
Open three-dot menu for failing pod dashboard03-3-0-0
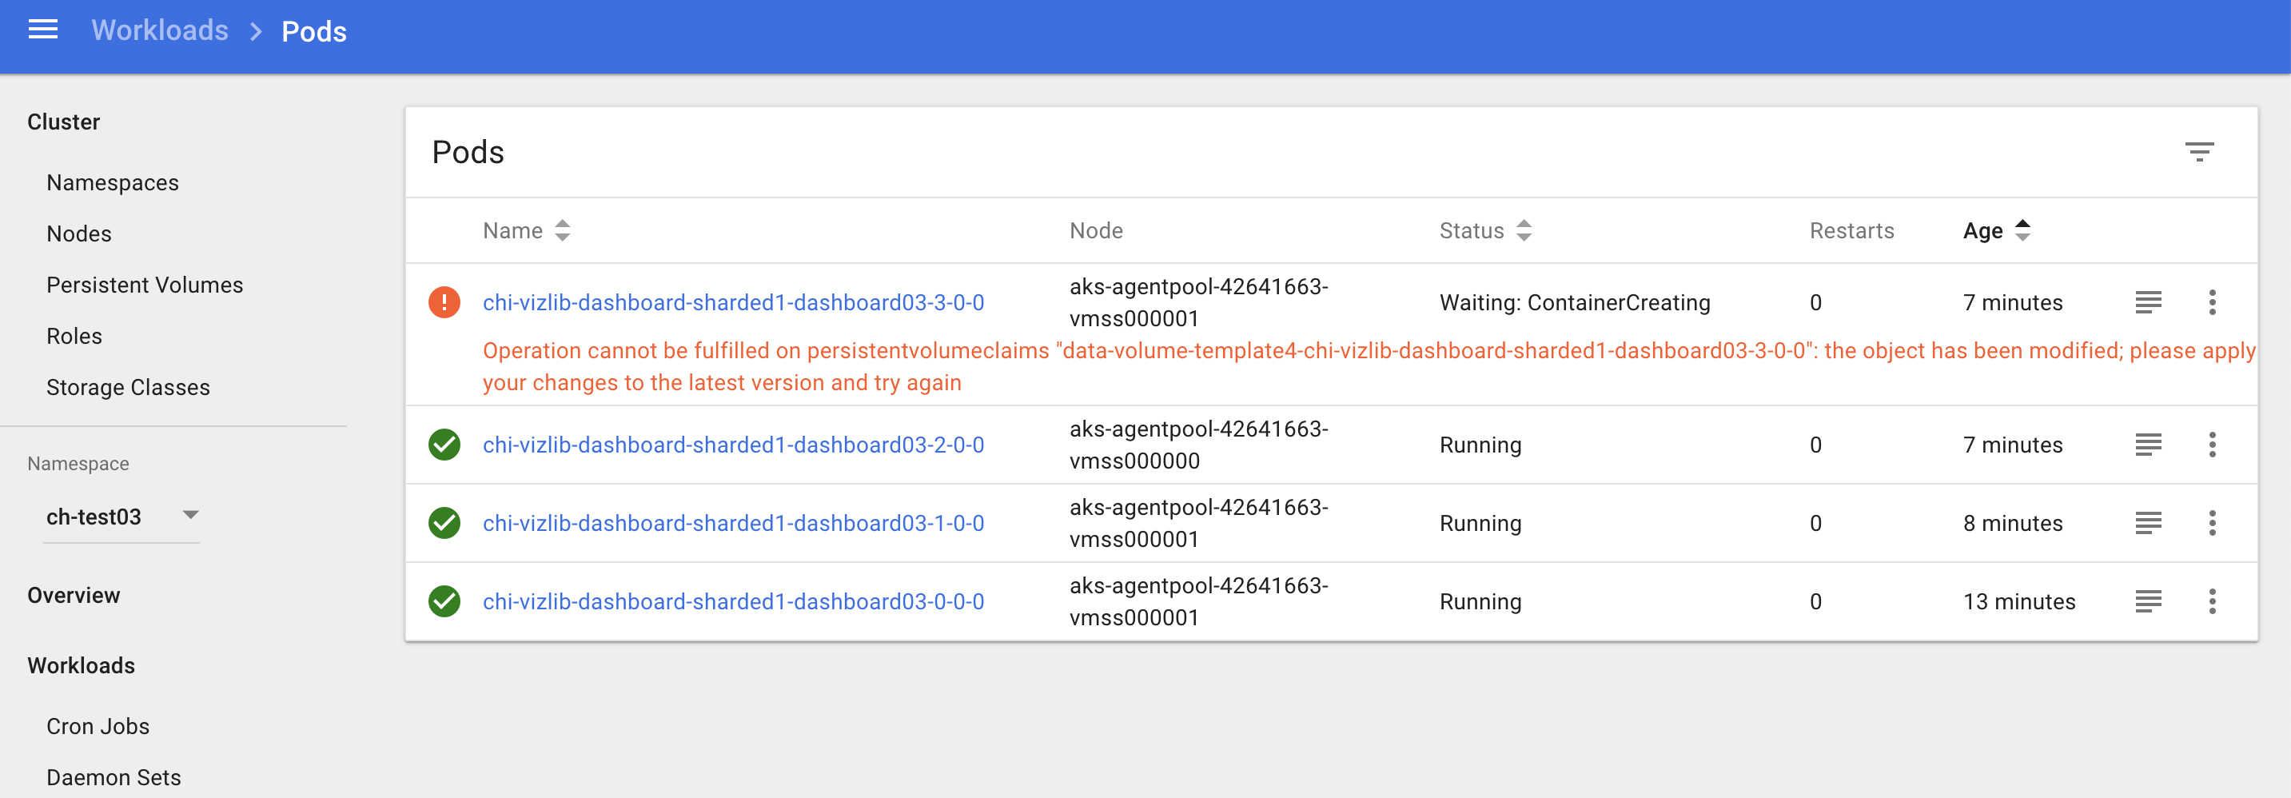(2213, 302)
